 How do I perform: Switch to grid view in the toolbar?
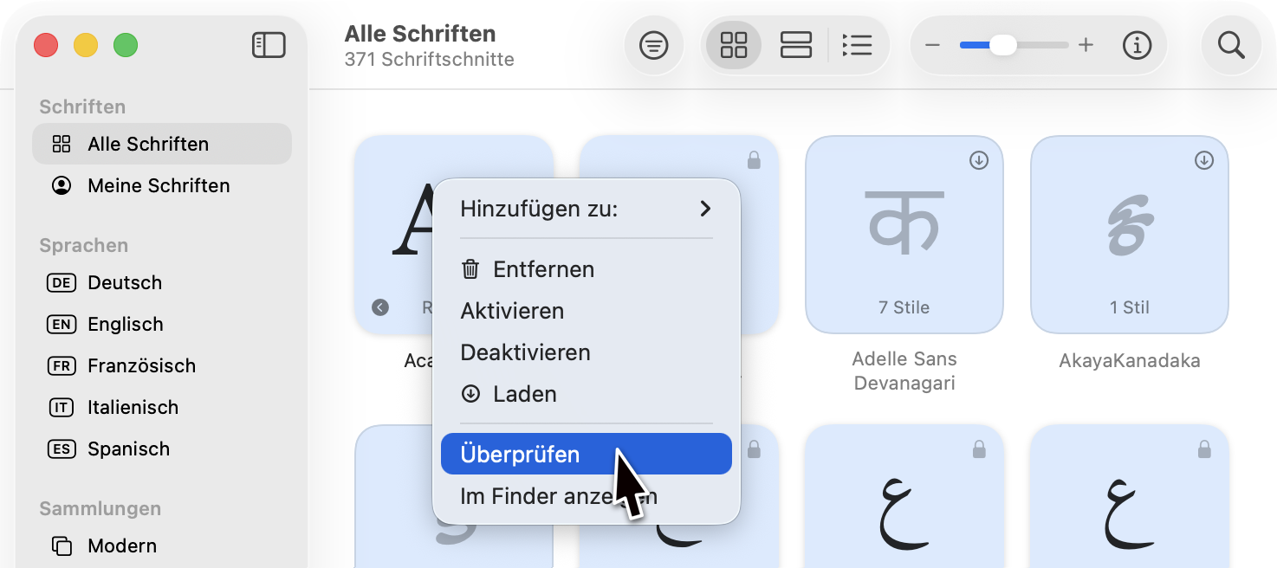point(733,45)
